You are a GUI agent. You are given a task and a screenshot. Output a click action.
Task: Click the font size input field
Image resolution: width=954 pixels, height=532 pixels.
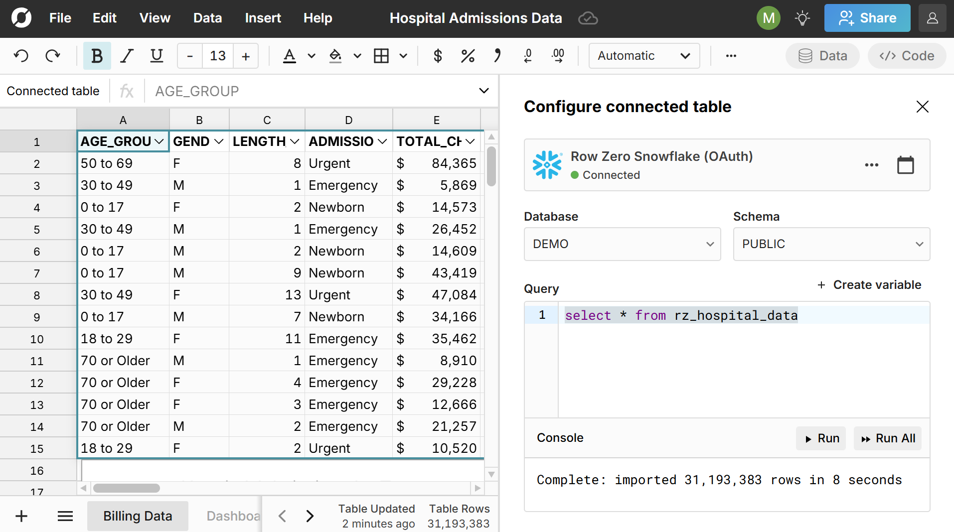(217, 55)
